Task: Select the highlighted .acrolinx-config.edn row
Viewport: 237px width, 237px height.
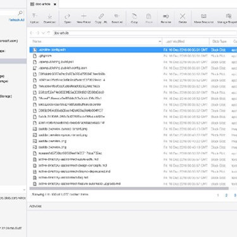Action: coord(133,50)
